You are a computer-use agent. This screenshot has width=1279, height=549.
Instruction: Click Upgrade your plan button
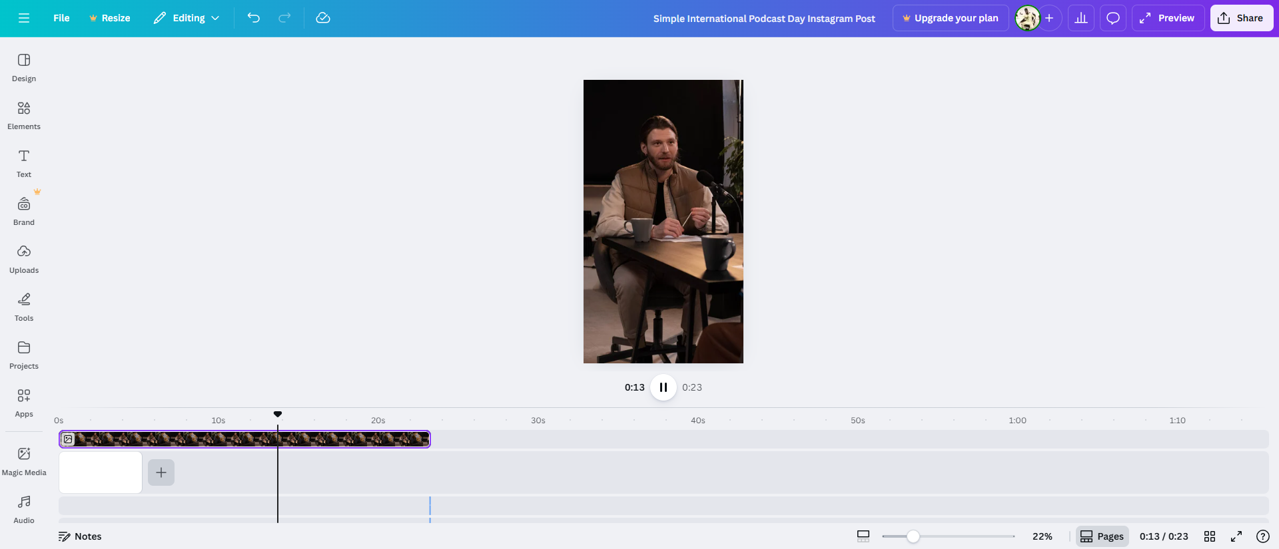pos(951,18)
